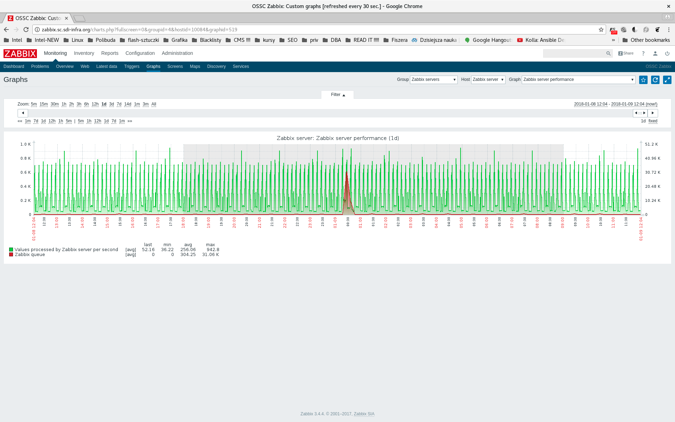Set zoom to 7d period
675x422 pixels.
click(x=119, y=104)
